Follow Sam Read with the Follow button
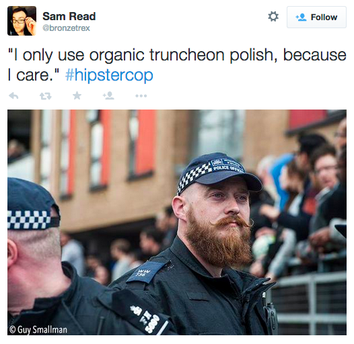The height and width of the screenshot is (344, 354). tap(316, 17)
